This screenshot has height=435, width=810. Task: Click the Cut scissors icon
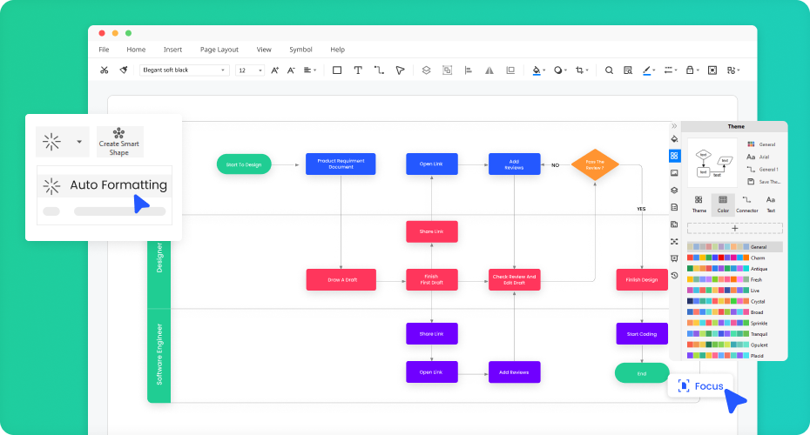point(105,70)
